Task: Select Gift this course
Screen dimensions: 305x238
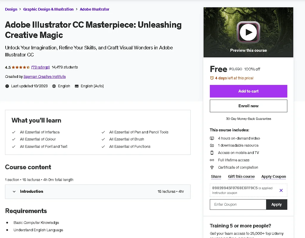Action: pyautogui.click(x=241, y=177)
